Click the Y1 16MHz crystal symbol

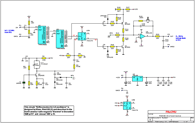tap(24, 83)
